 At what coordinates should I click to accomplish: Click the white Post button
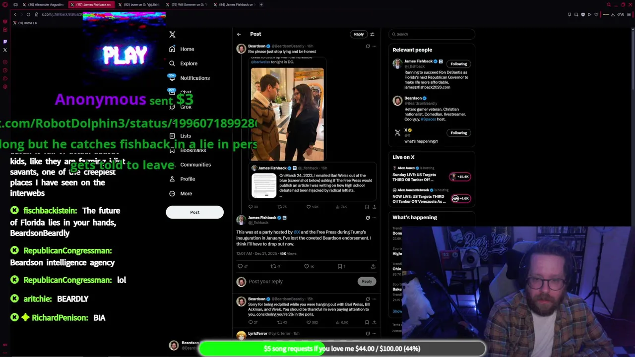(194, 212)
